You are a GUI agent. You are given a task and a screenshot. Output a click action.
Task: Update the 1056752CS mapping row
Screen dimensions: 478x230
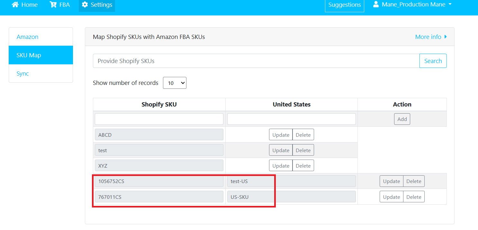click(391, 181)
